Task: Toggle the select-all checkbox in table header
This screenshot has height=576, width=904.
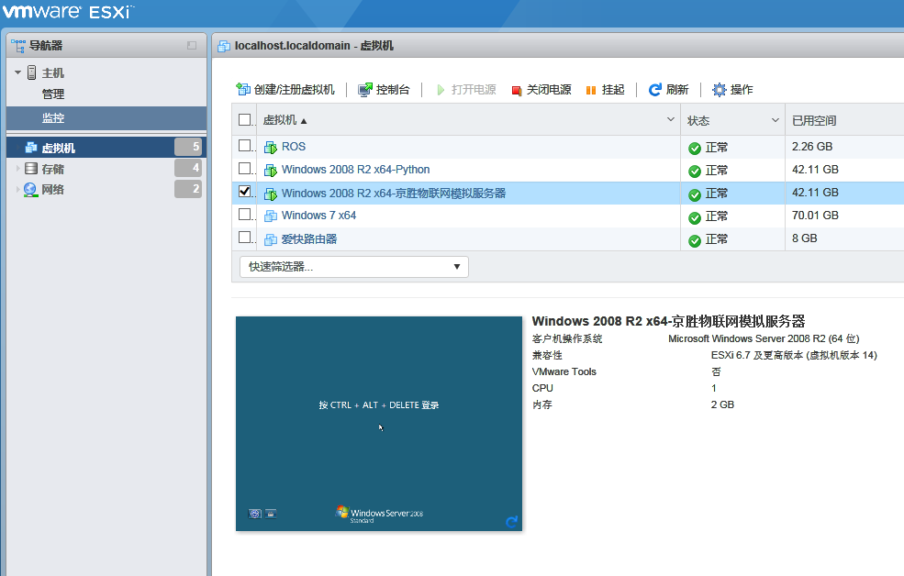Action: tap(244, 119)
